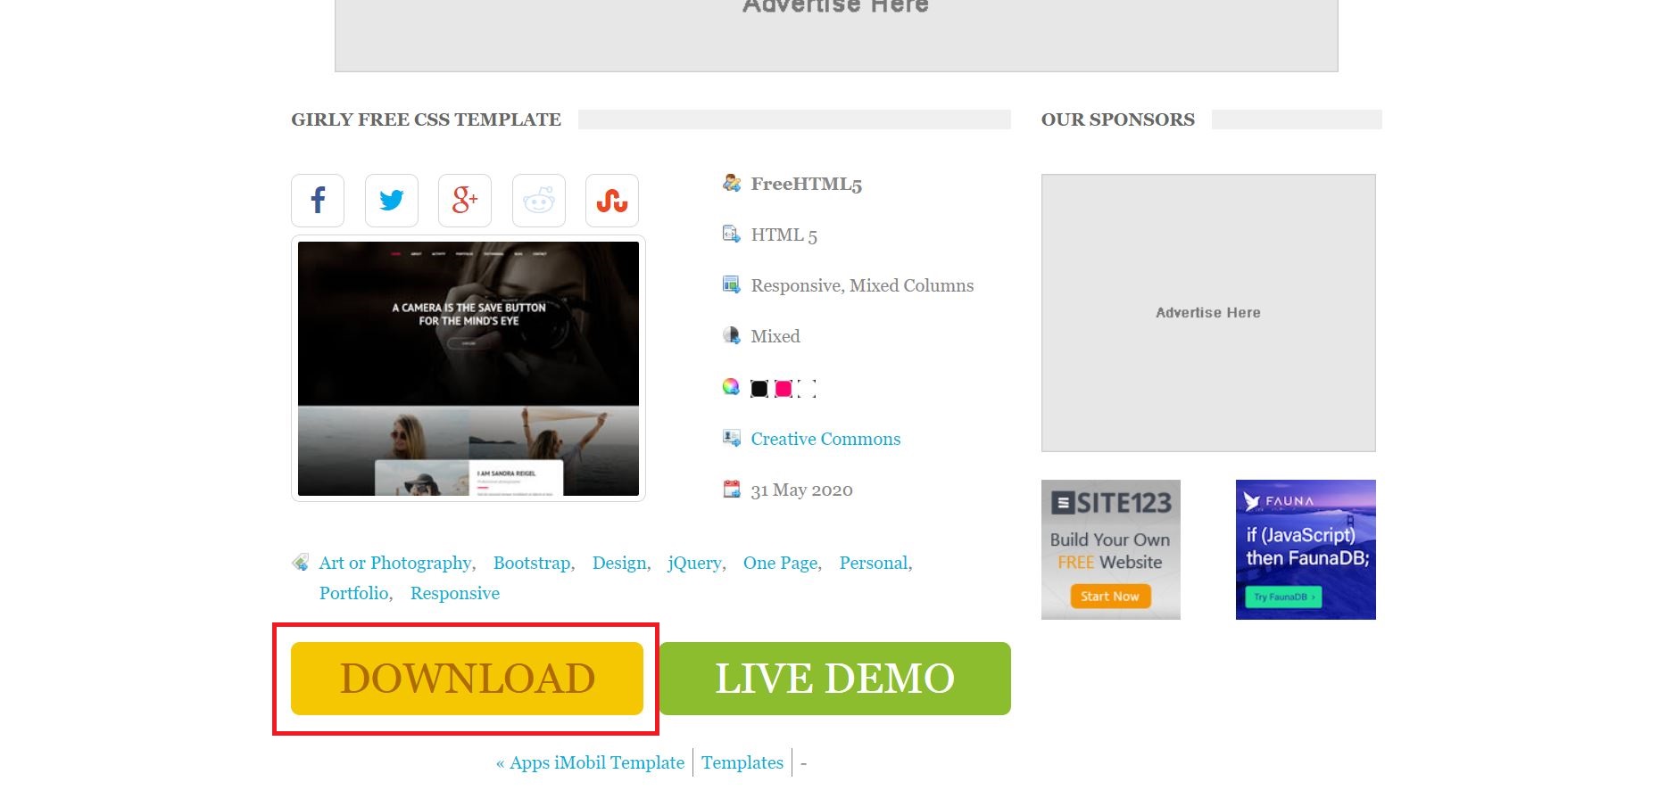This screenshot has height=807, width=1675.
Task: Click the calendar icon near 31 May 2020
Action: pos(732,489)
